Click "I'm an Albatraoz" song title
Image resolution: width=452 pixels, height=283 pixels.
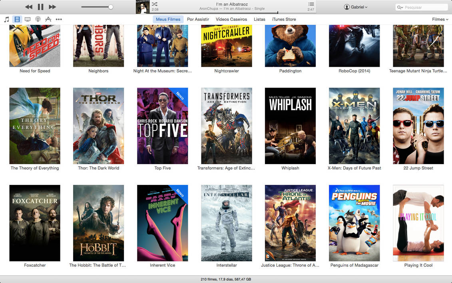232,4
